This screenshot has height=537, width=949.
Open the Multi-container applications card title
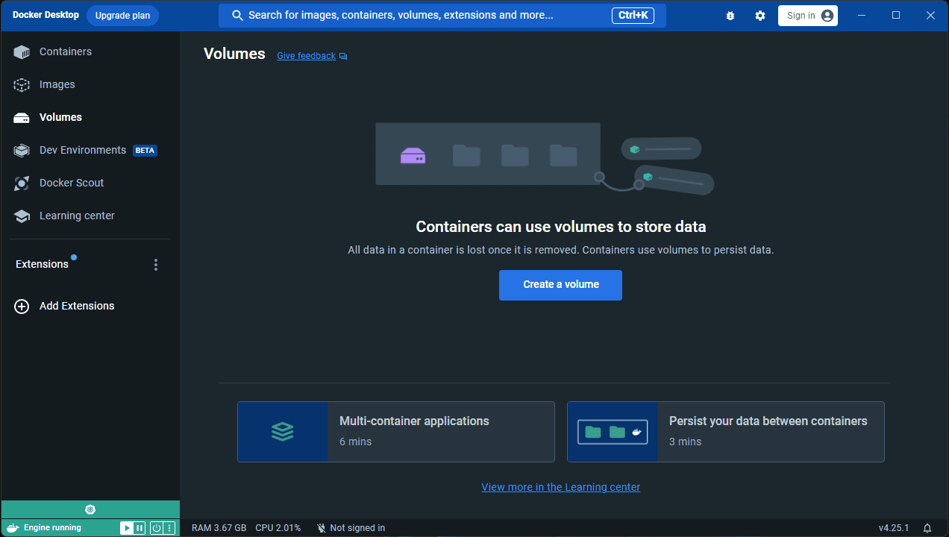(x=414, y=421)
